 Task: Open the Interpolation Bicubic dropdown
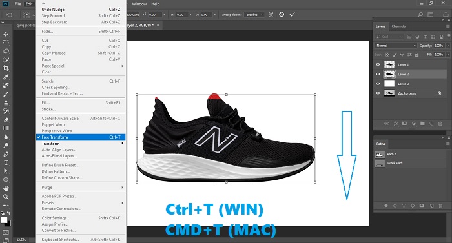point(254,15)
